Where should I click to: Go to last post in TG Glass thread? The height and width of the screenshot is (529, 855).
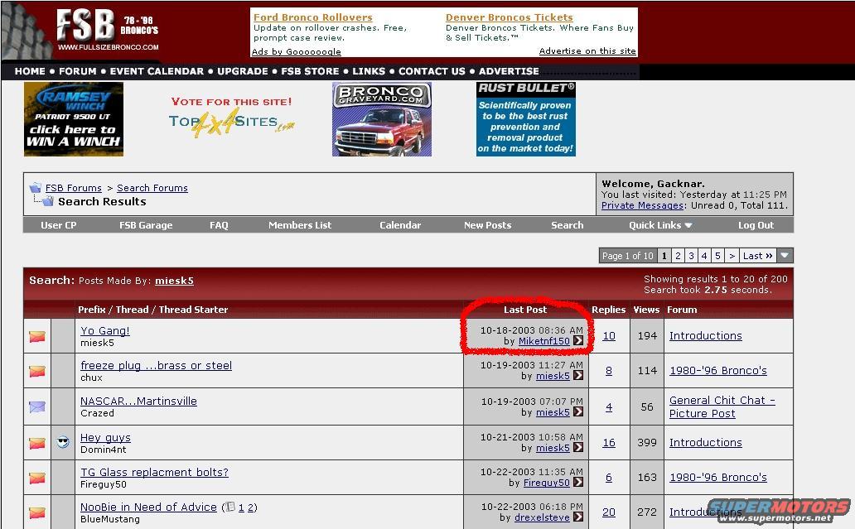(x=578, y=482)
